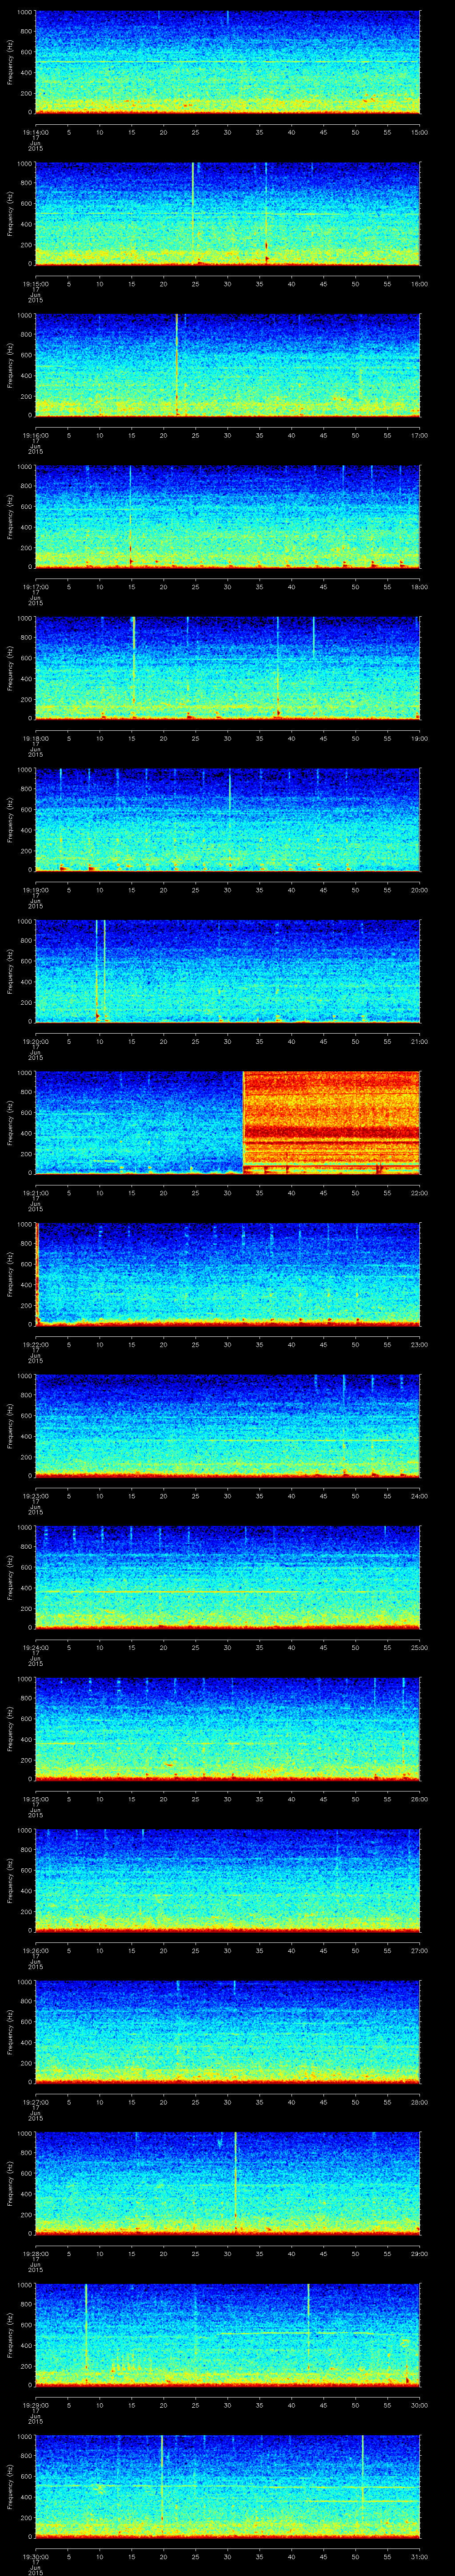This screenshot has width=455, height=2576.
Task: Click the 31:00 end time label
Action: click(x=419, y=2556)
